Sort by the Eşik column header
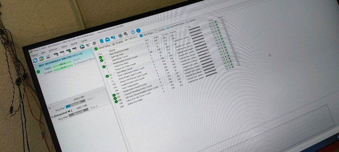 point(147,40)
